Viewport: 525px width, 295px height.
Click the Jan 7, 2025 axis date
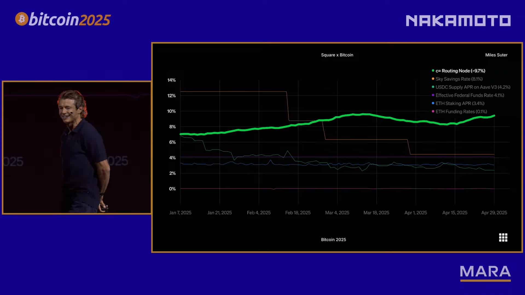point(180,213)
